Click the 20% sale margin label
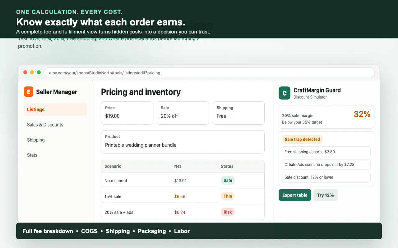The height and width of the screenshot is (248, 398). coord(298,116)
